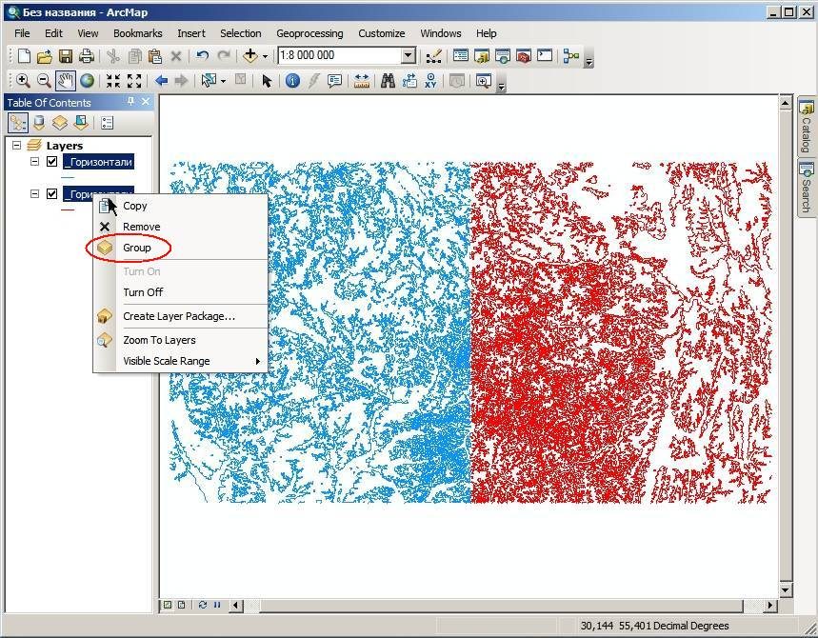Screen dimensions: 818x638
Task: Open the map scale dropdown
Action: click(409, 55)
